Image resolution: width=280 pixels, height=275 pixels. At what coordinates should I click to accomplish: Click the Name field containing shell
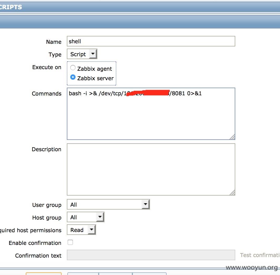(x=151, y=41)
